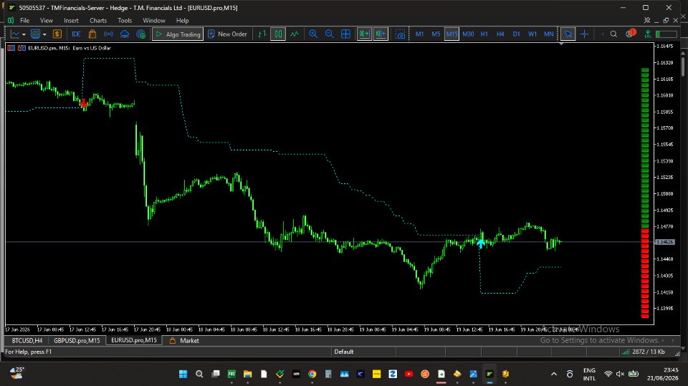Click the red-green strength meter bar

[645, 193]
